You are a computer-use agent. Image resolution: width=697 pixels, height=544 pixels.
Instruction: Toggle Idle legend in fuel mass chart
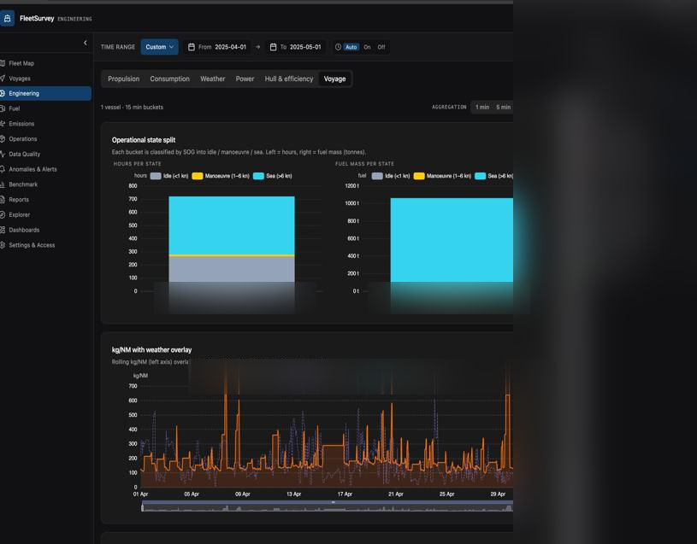391,176
